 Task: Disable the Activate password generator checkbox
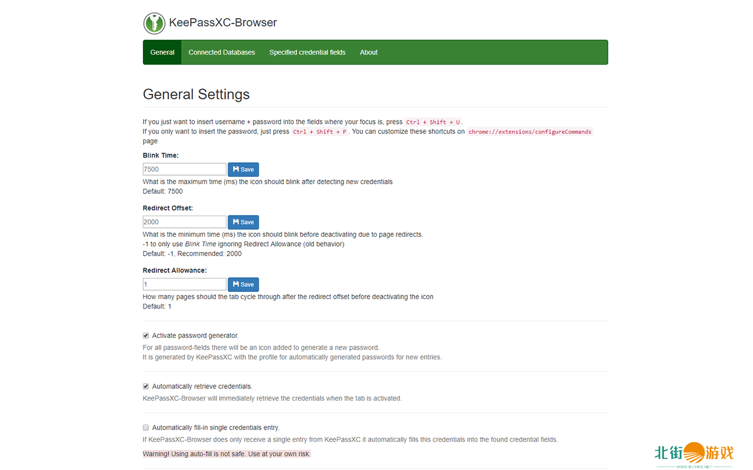(x=146, y=335)
